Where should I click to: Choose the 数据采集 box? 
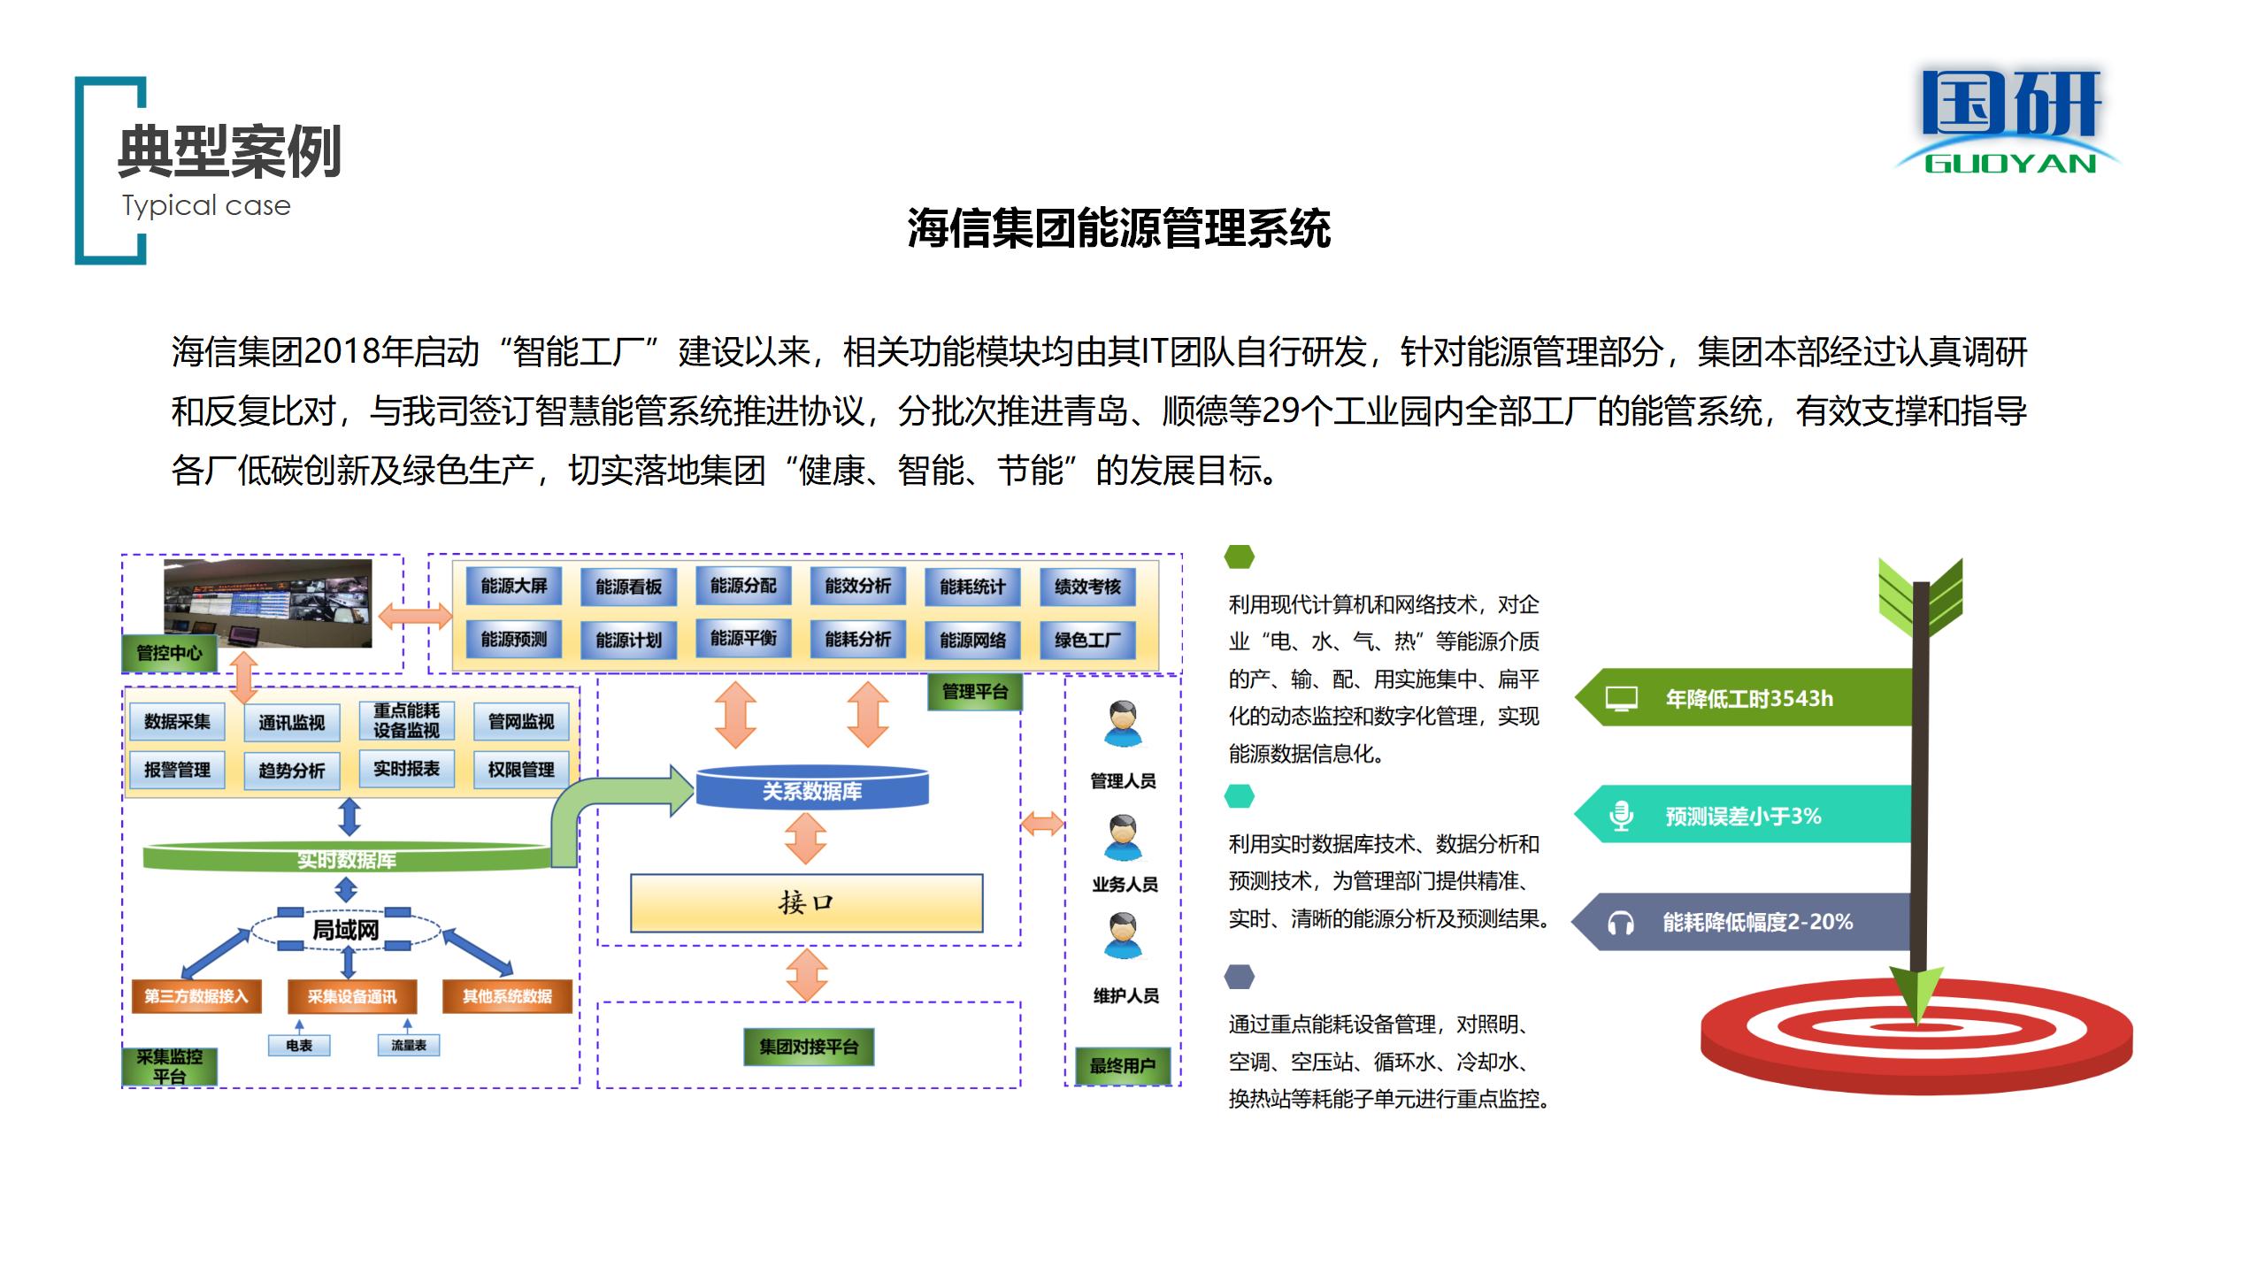[177, 722]
